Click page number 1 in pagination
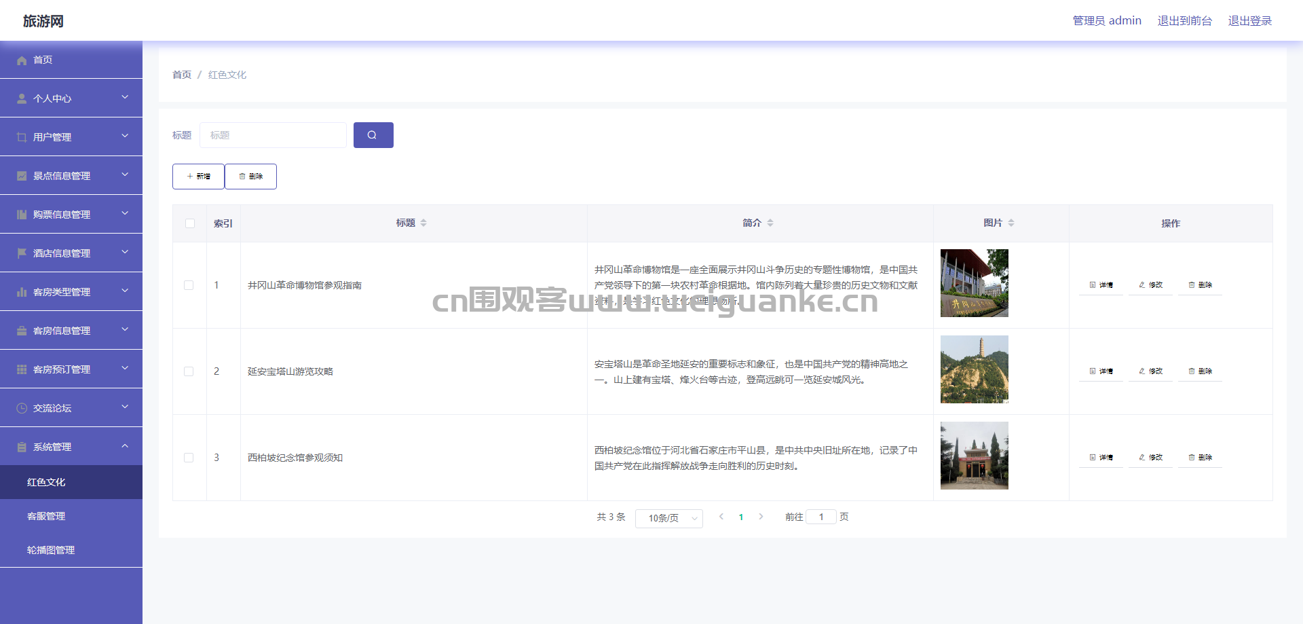 [x=741, y=517]
